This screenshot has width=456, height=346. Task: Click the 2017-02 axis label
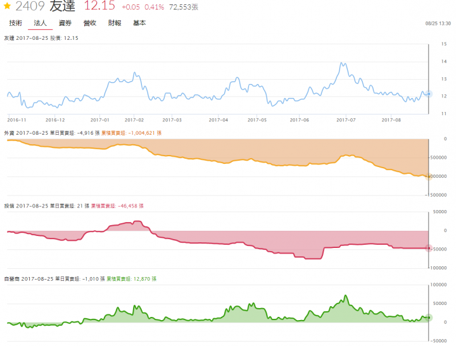[x=134, y=120]
